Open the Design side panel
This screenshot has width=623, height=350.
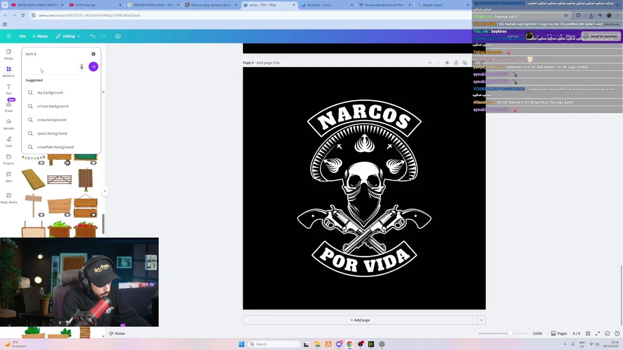(x=9, y=54)
